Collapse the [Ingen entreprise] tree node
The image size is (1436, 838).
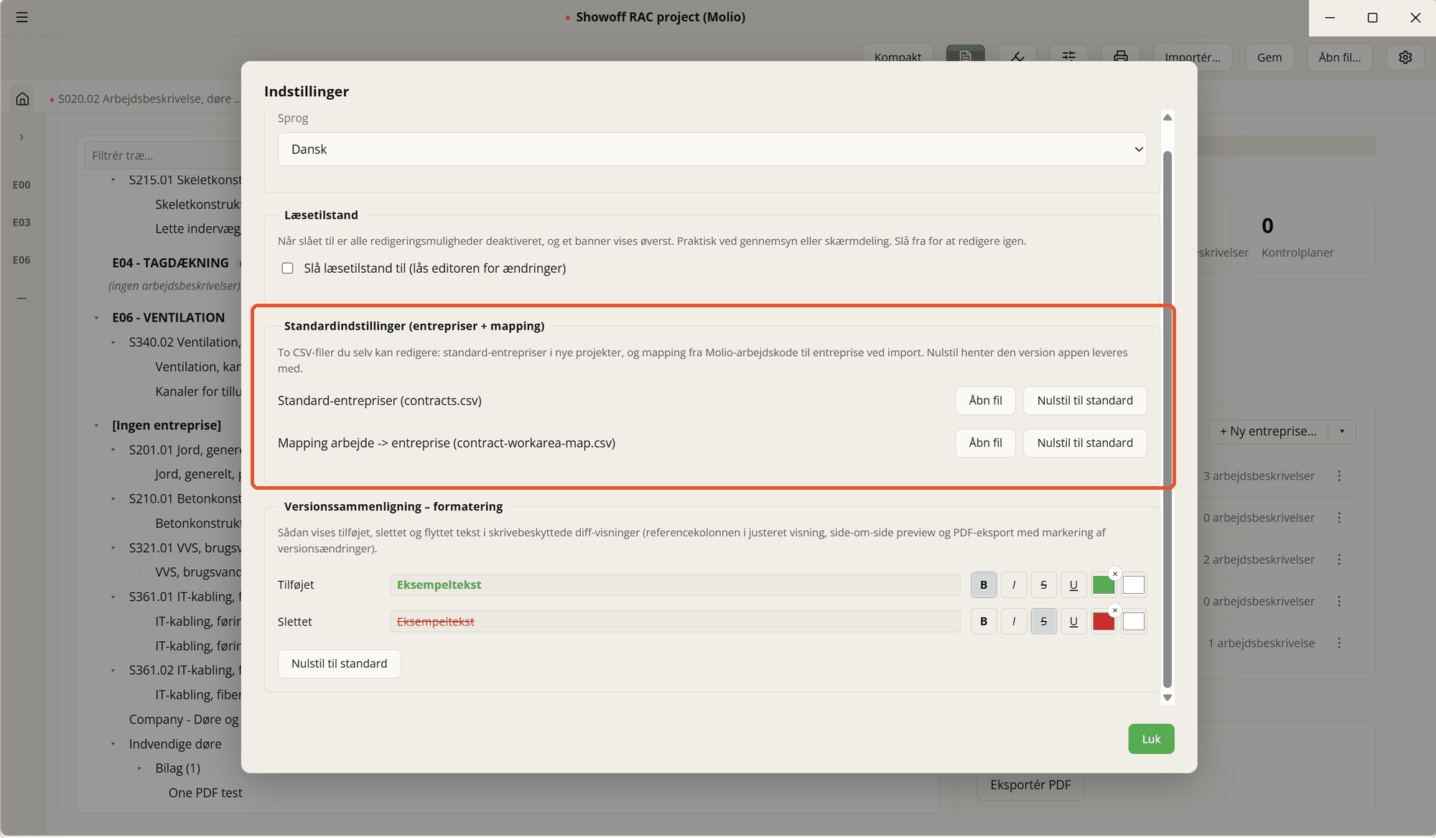(x=96, y=426)
